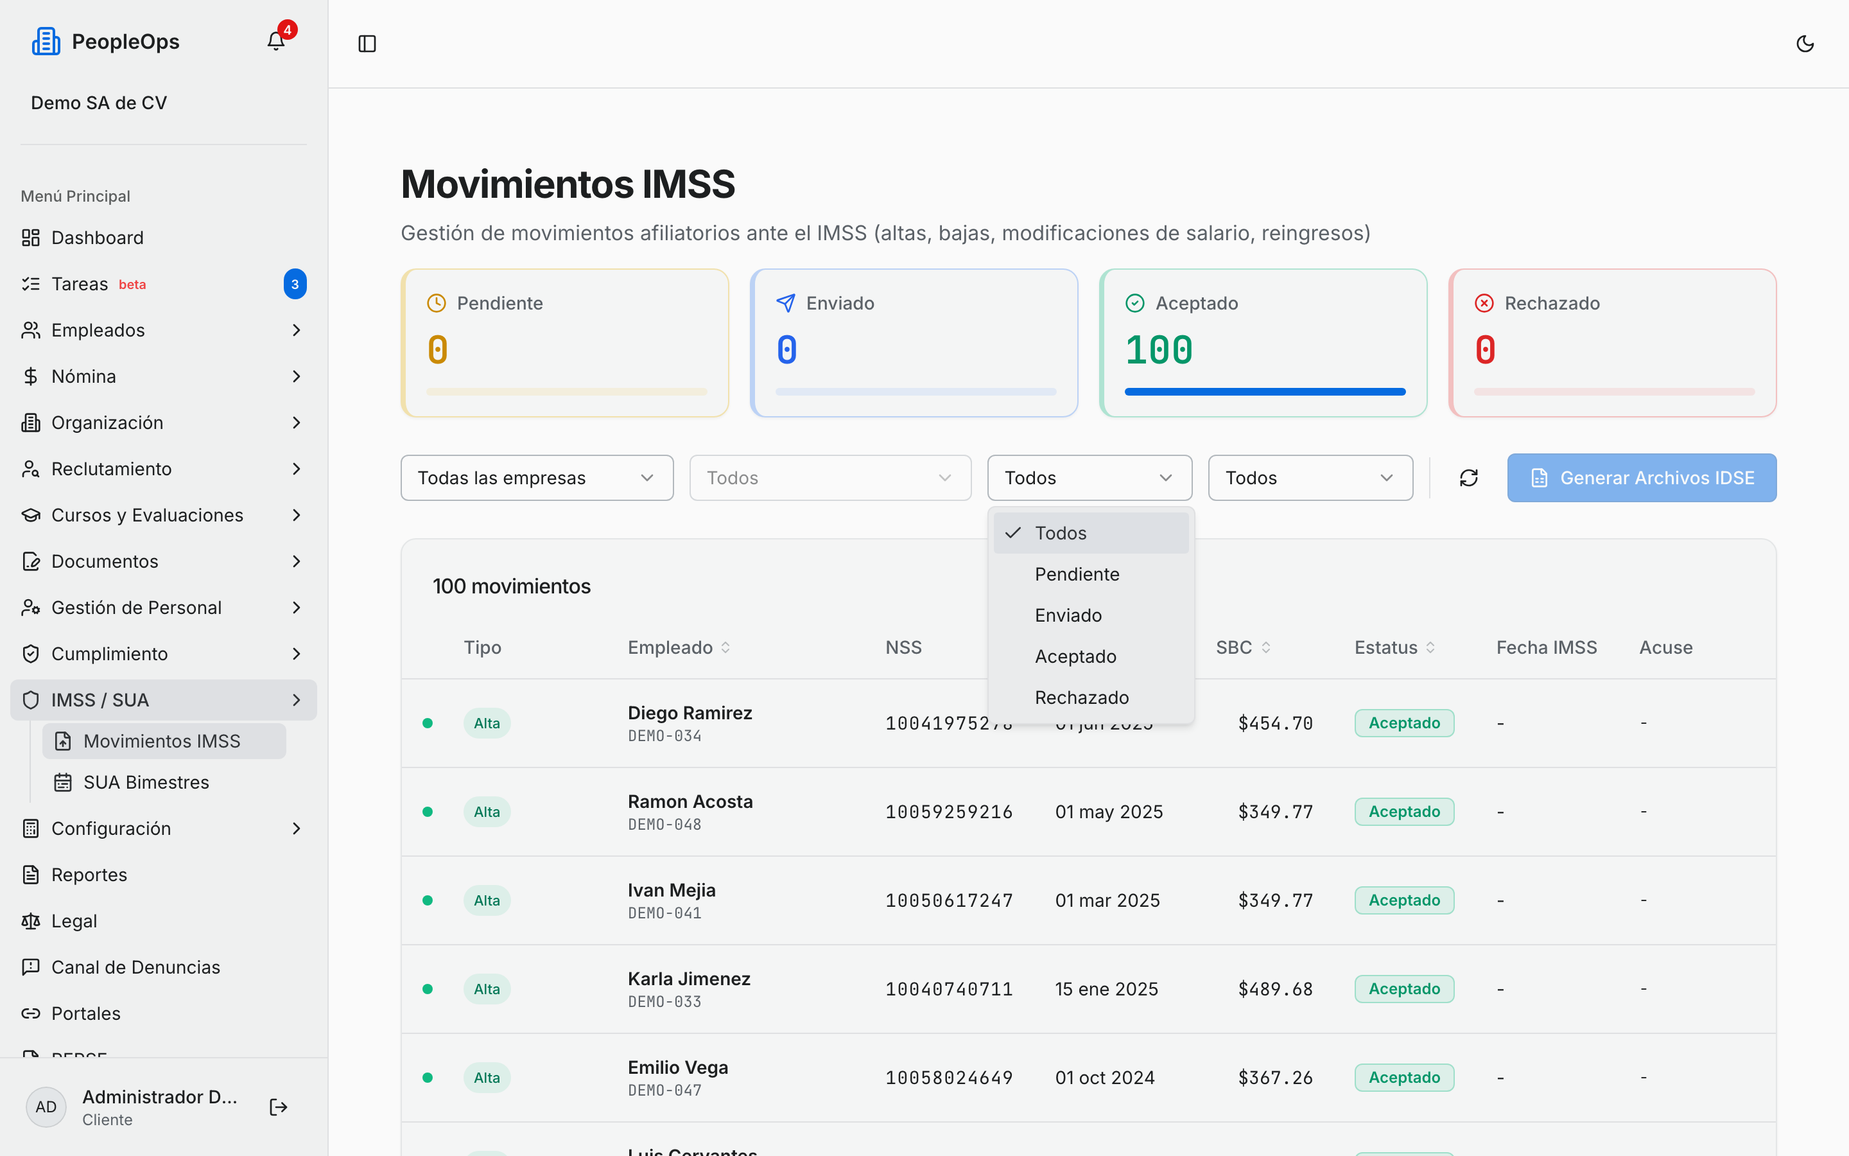Screen dimensions: 1849x1156
Task: Click the AD user avatar
Action: [46, 1107]
